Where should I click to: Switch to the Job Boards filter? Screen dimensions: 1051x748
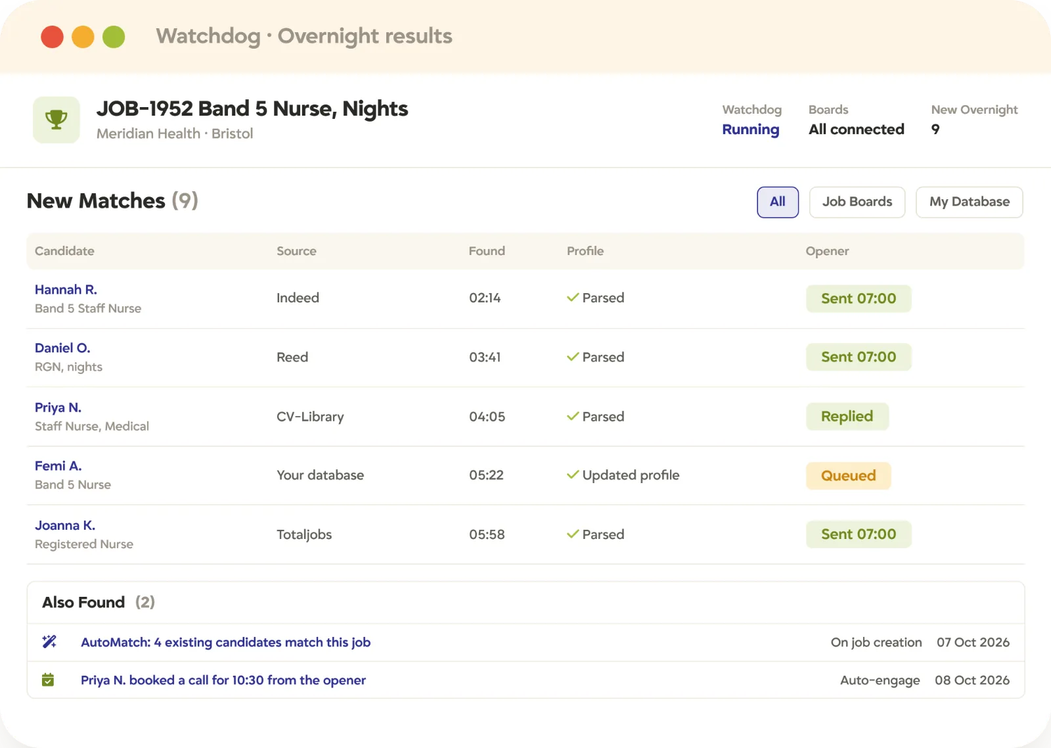857,202
